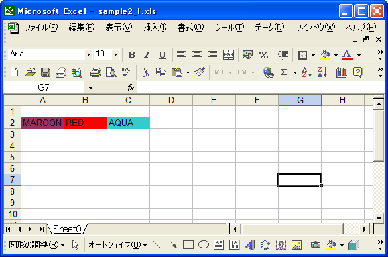388x257 pixels.
Task: Open the データ(D) menu
Action: coord(269,28)
